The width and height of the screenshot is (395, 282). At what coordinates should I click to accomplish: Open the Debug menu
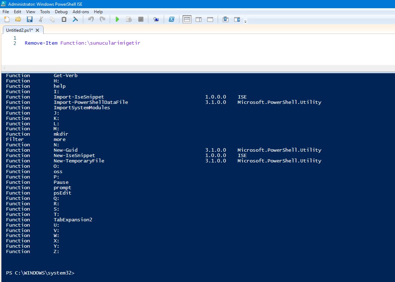(x=61, y=12)
